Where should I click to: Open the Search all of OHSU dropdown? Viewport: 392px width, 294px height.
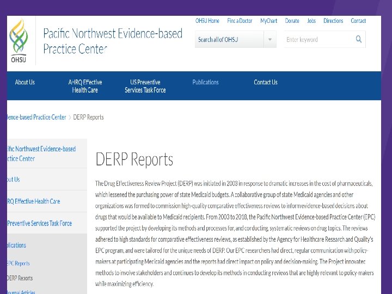(236, 39)
